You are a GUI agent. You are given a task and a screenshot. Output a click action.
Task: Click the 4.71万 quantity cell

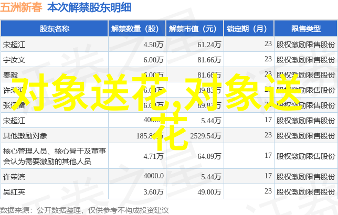click(x=153, y=156)
